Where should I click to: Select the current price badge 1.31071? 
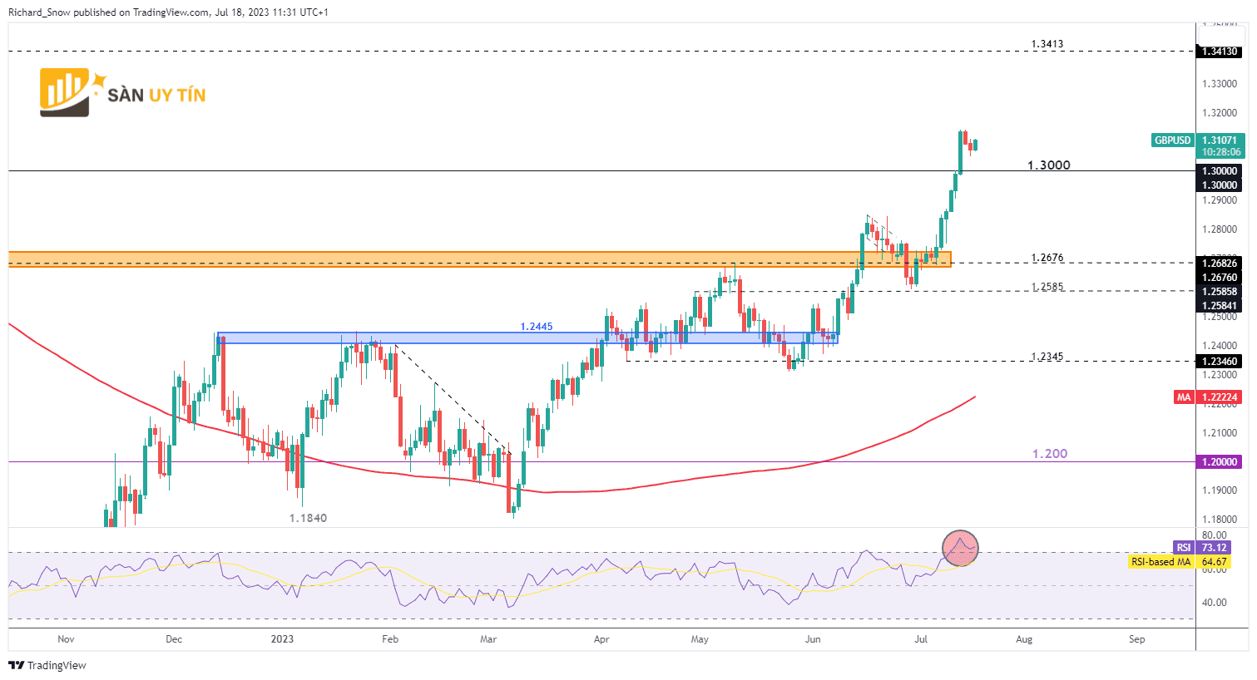[x=1220, y=140]
